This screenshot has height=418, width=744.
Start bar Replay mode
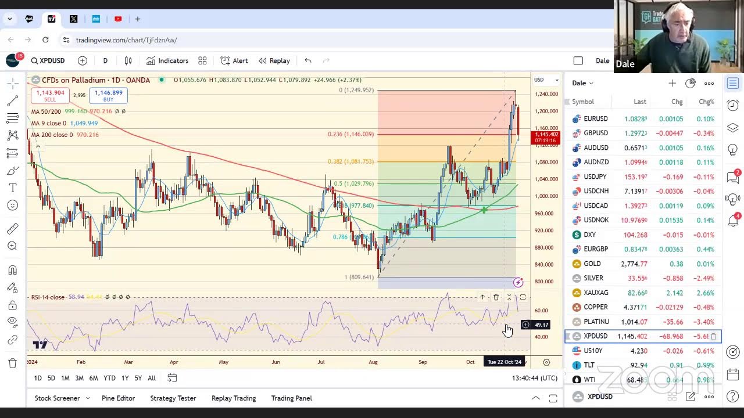coord(274,60)
